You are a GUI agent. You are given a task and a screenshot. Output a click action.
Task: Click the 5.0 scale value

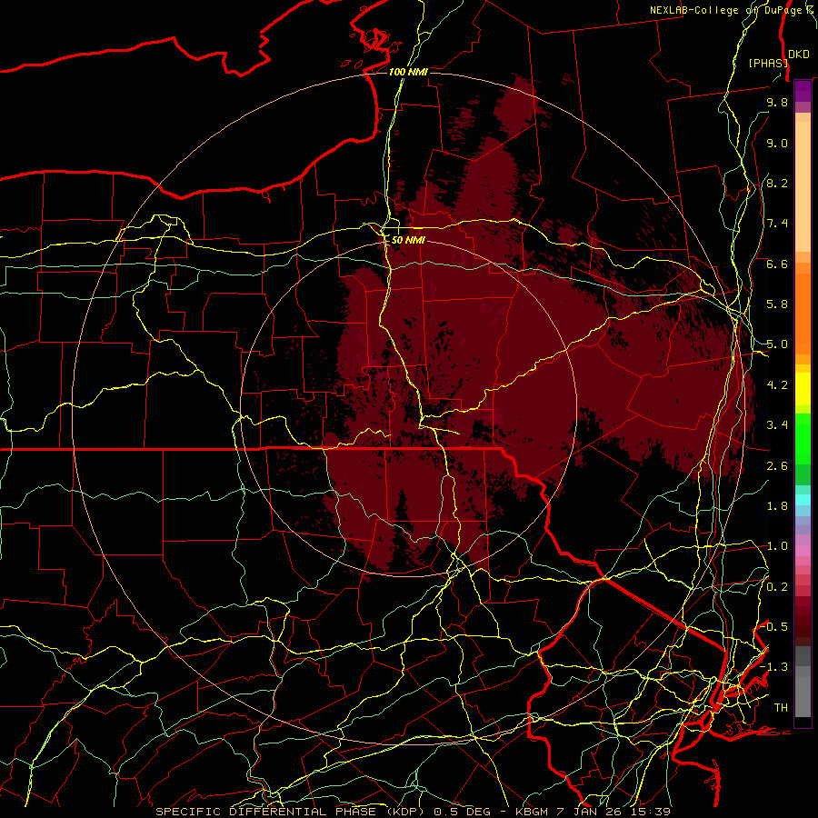point(777,344)
